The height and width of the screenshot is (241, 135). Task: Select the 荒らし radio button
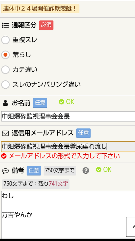pos(5,55)
